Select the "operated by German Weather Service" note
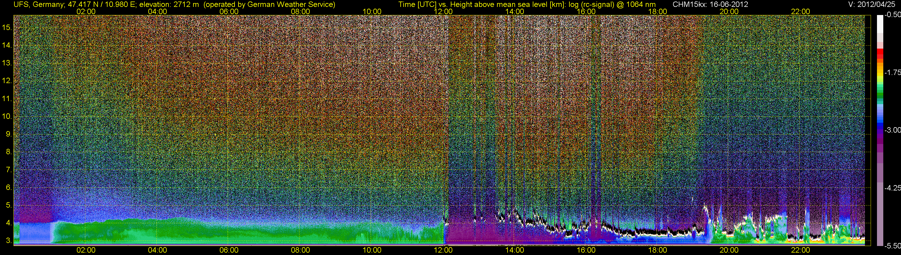This screenshot has height=255, width=901. click(x=269, y=4)
